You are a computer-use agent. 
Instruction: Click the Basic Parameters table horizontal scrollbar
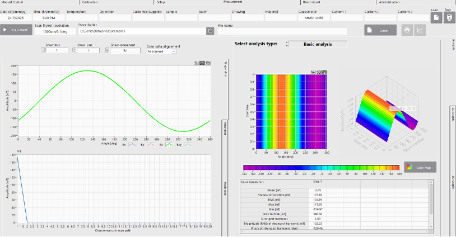click(334, 231)
